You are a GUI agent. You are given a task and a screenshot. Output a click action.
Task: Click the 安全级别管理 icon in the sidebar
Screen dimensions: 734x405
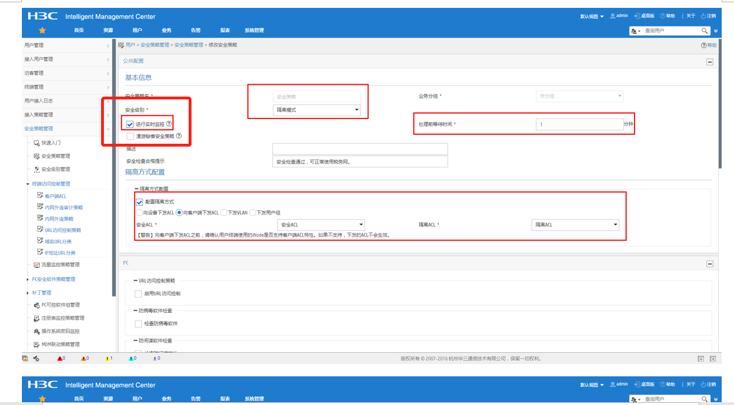coord(37,169)
